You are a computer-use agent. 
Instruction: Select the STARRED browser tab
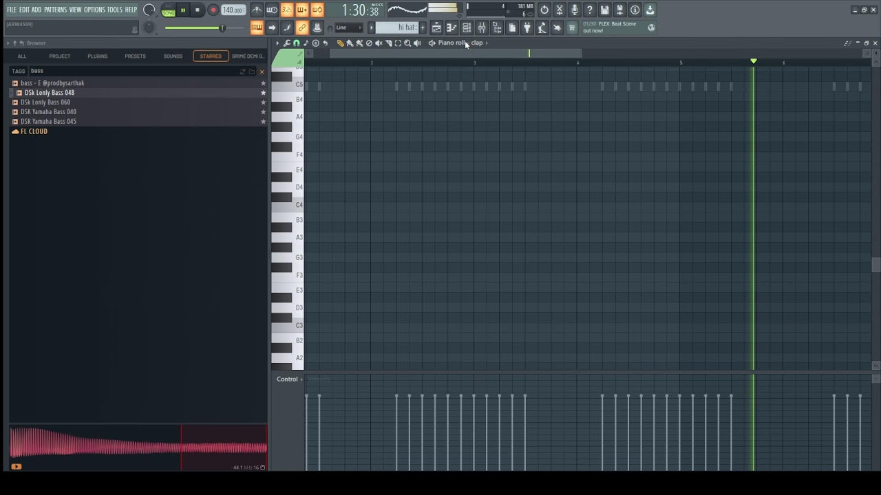pyautogui.click(x=211, y=56)
